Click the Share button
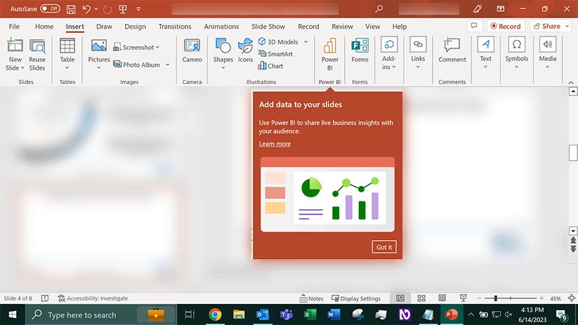 coord(547,26)
